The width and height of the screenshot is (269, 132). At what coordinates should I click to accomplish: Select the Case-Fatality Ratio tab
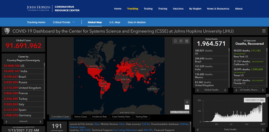coord(121,117)
